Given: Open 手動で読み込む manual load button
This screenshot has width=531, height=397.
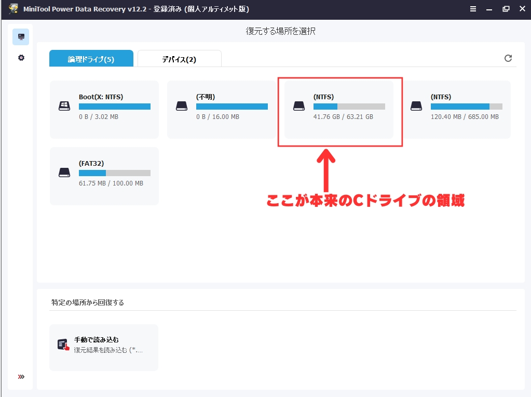Looking at the screenshot, I should point(104,348).
